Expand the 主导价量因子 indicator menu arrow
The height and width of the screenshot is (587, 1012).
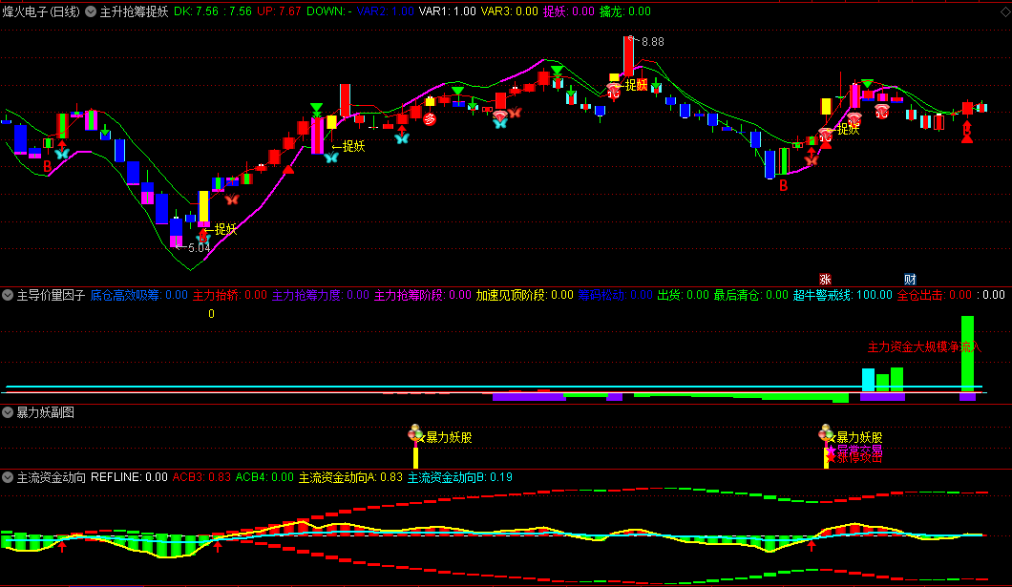pyautogui.click(x=8, y=296)
